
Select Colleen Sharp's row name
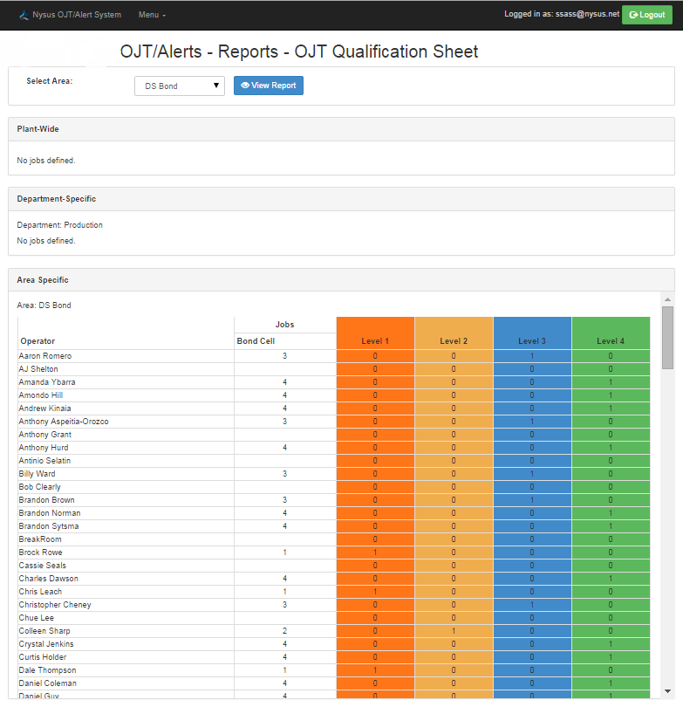(44, 631)
